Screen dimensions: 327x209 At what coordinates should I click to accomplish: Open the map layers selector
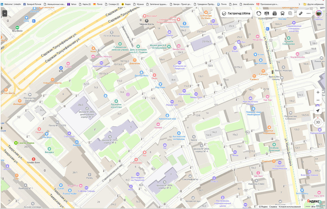[290, 13]
